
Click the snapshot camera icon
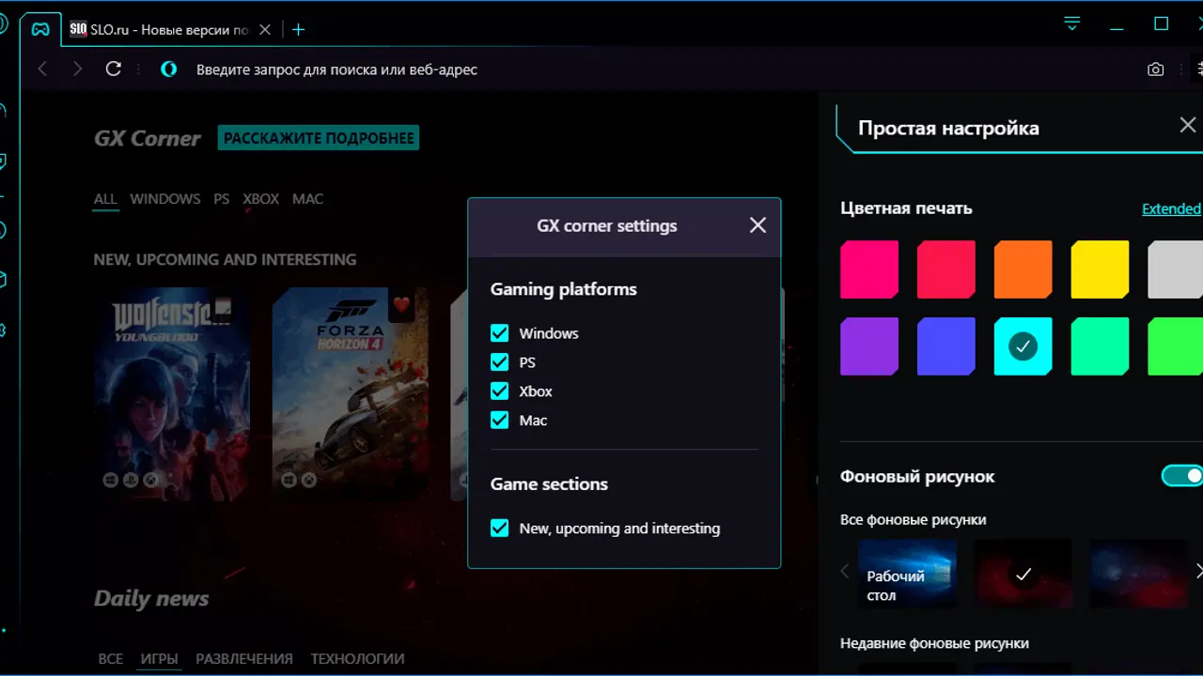tap(1155, 69)
